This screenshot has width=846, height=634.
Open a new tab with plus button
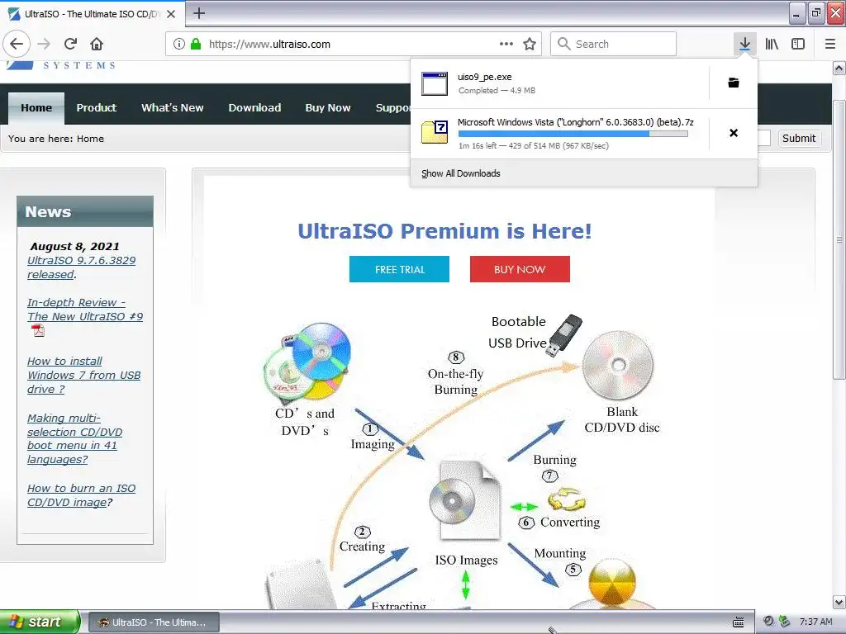tap(198, 13)
